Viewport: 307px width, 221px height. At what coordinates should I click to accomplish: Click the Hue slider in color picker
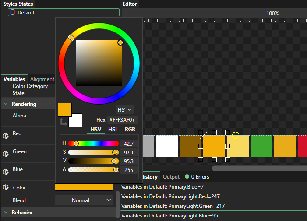[93, 144]
